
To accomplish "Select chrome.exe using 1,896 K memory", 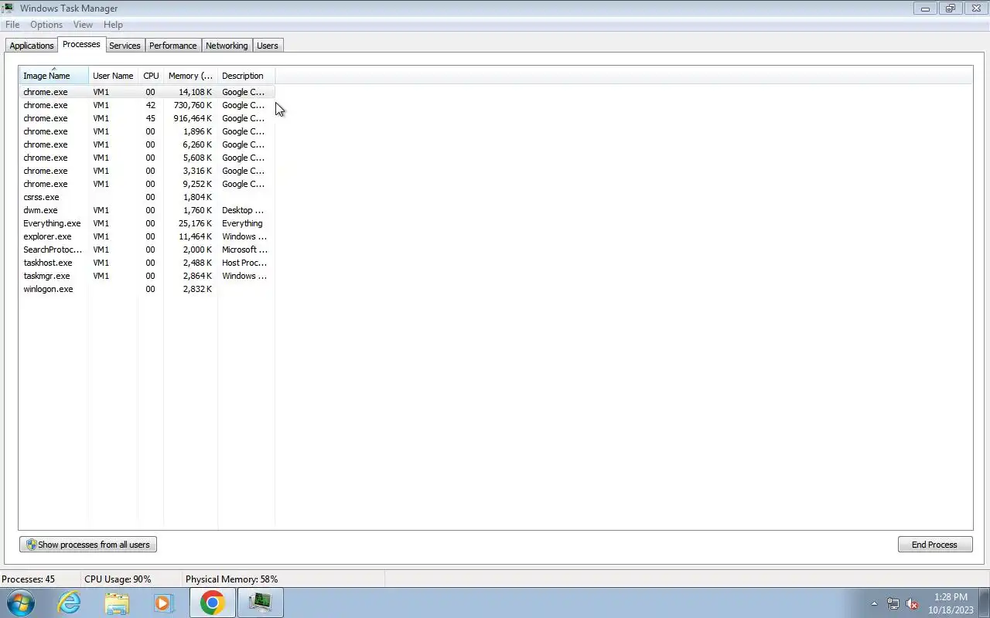I will 147,131.
